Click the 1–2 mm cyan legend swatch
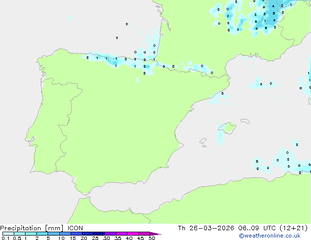This screenshot has width=311, height=240. 31,234
